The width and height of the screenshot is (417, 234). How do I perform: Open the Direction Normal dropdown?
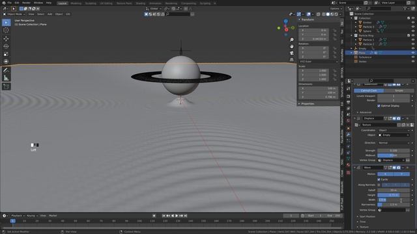tap(394, 143)
